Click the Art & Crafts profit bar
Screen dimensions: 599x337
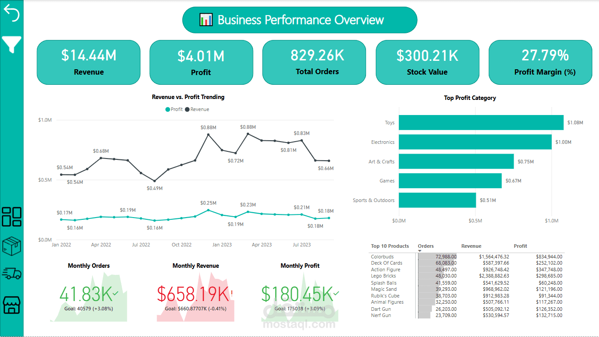coord(456,162)
